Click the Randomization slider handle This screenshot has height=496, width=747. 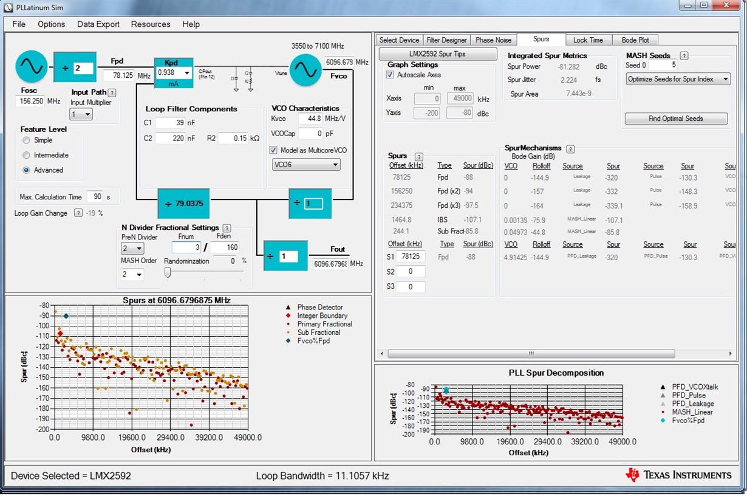point(168,273)
